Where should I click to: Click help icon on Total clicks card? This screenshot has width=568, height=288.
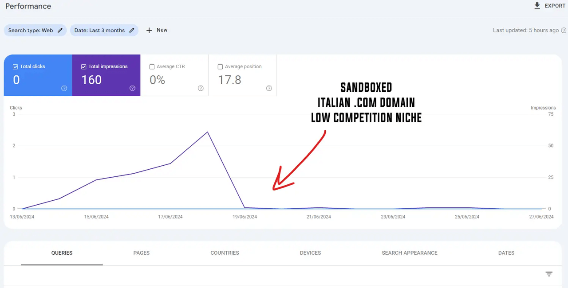(64, 88)
